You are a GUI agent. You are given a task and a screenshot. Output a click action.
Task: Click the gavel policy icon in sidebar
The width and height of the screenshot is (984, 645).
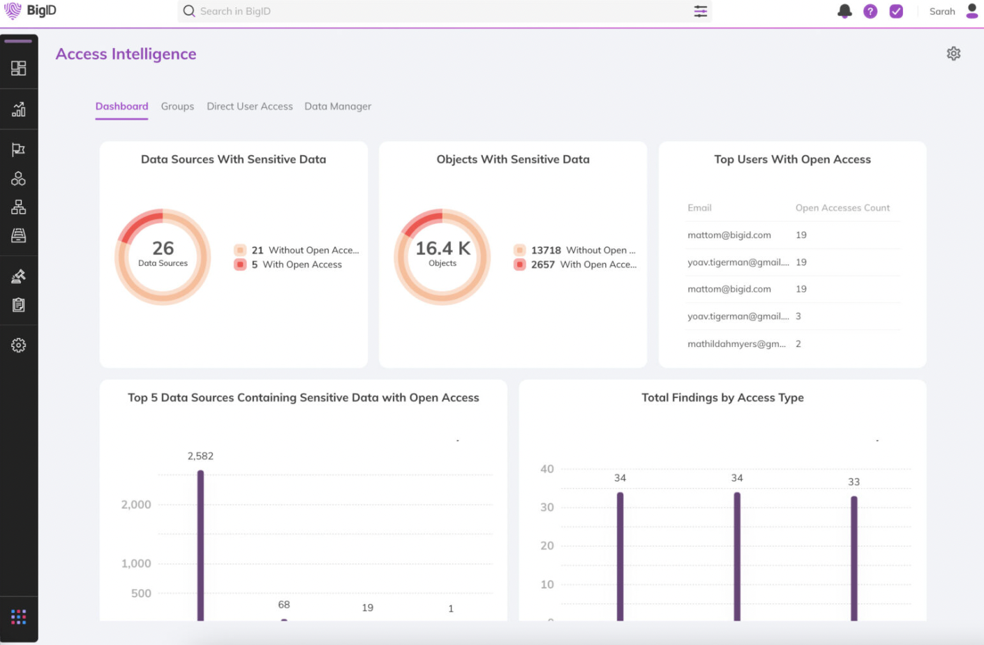point(19,276)
